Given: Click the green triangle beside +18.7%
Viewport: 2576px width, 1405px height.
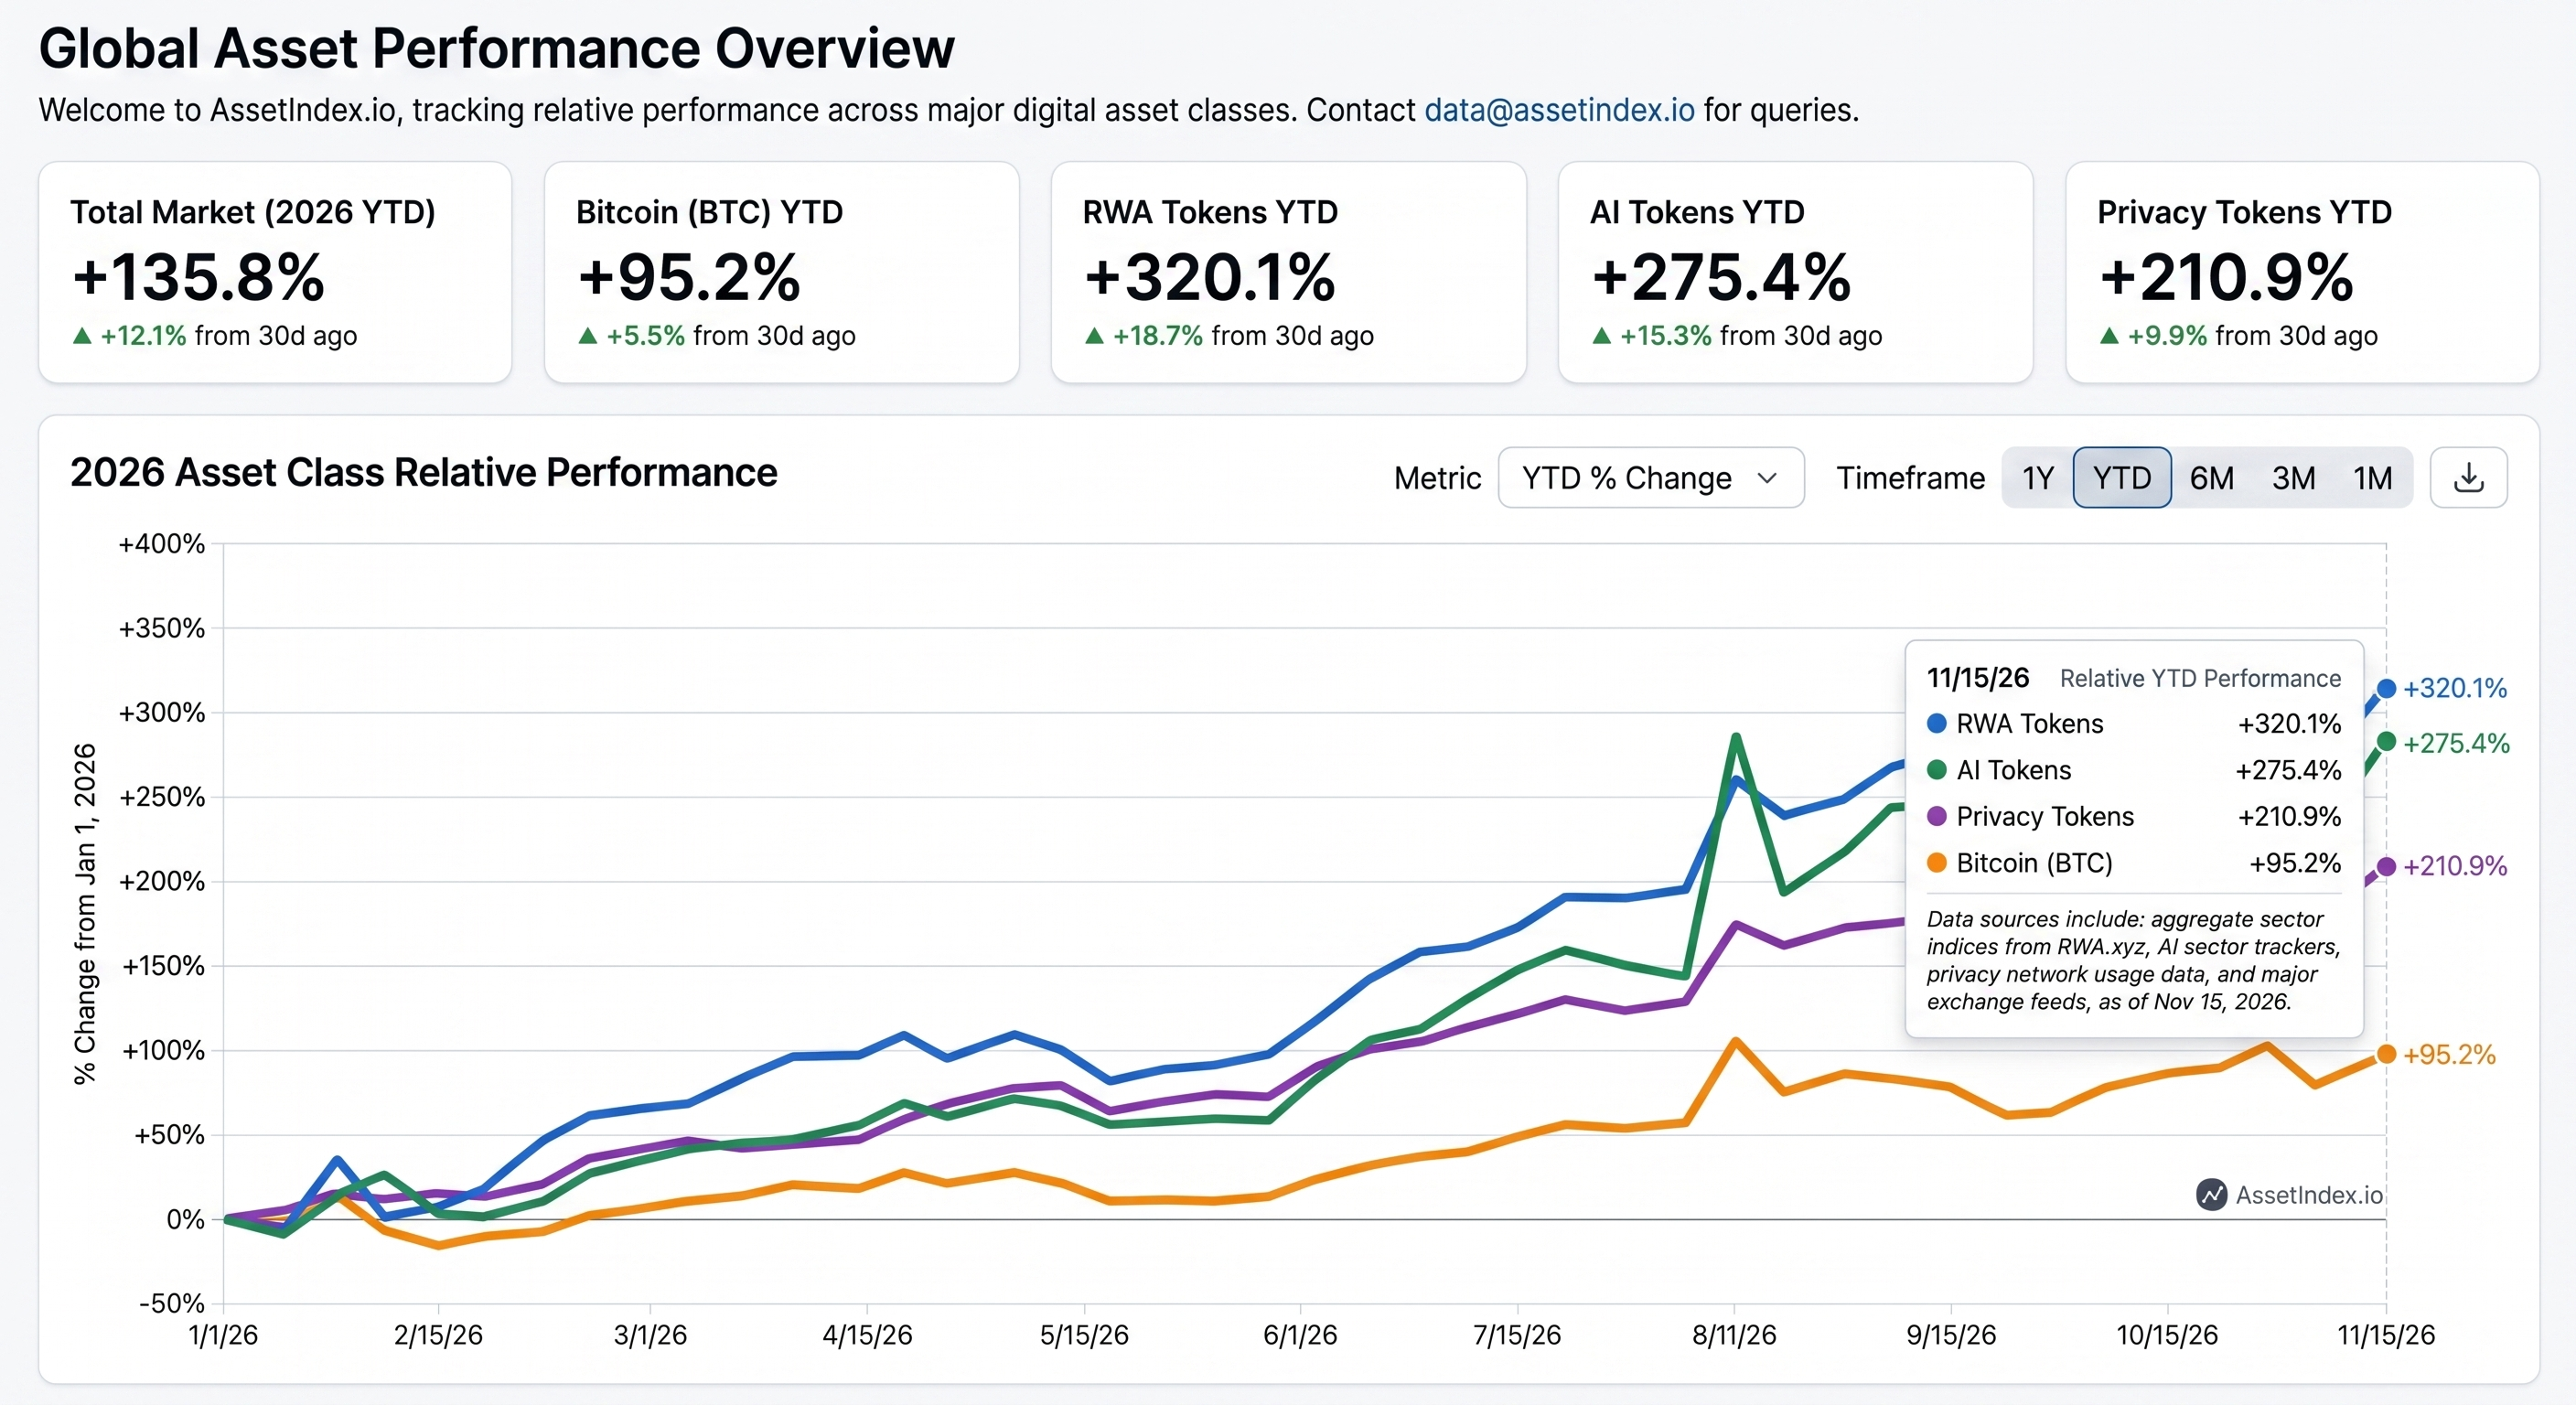Looking at the screenshot, I should [x=1095, y=336].
